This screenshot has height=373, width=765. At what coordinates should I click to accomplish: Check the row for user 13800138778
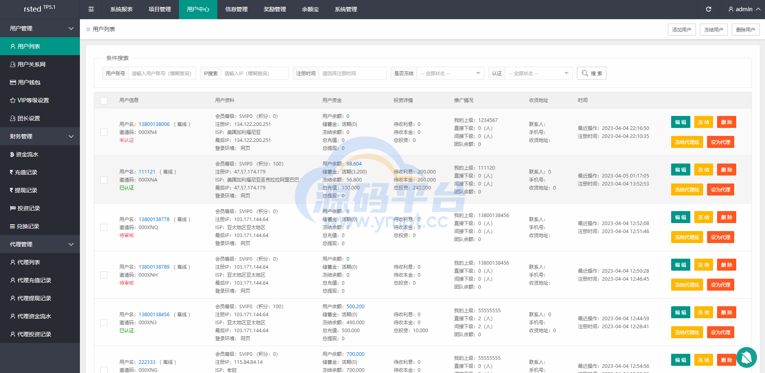pyautogui.click(x=104, y=227)
